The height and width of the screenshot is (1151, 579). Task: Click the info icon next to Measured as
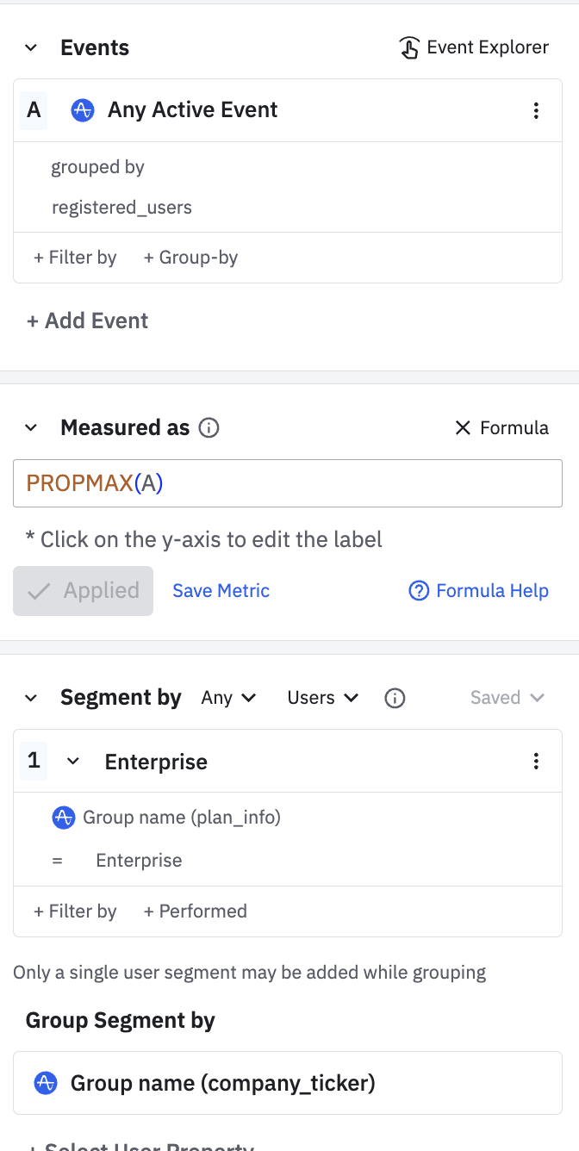click(x=209, y=428)
